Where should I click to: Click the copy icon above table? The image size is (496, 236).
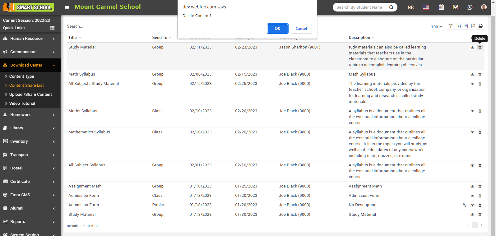[451, 26]
